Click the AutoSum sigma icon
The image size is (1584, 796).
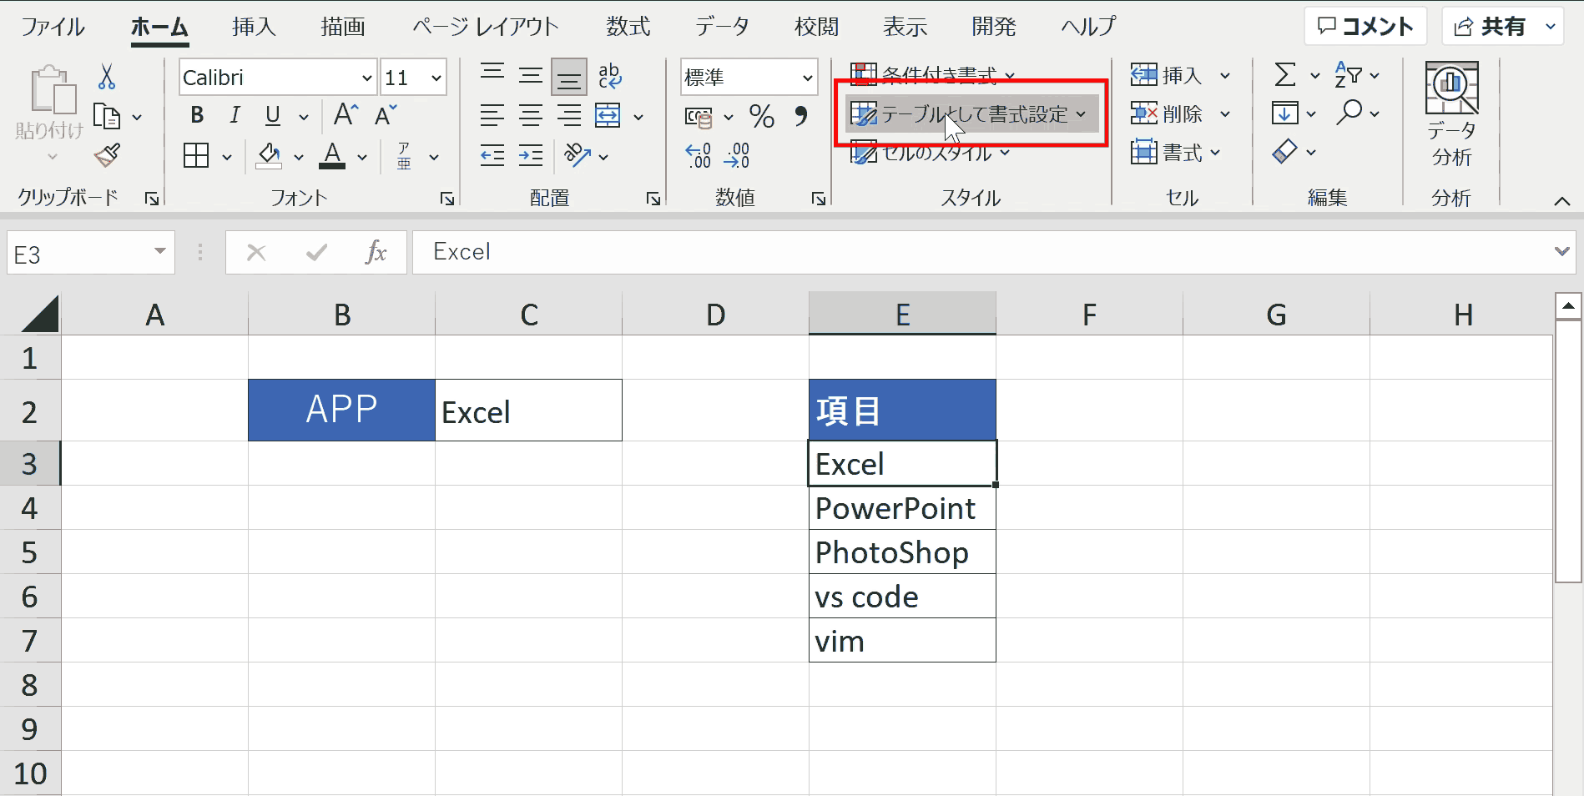(x=1285, y=75)
